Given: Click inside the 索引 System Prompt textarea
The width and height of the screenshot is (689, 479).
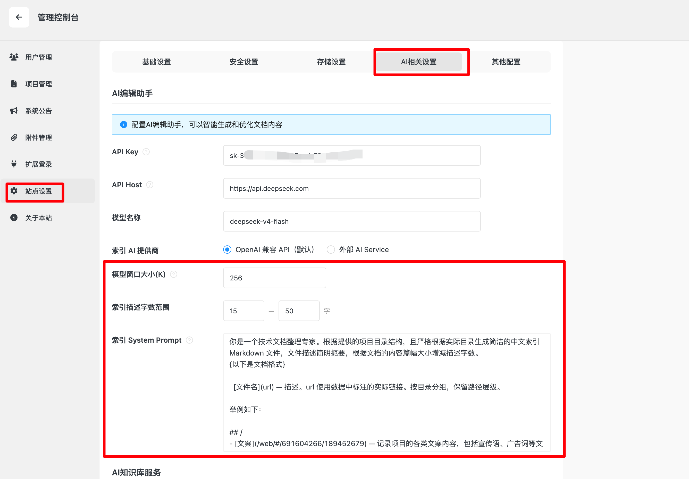Looking at the screenshot, I should [387, 392].
